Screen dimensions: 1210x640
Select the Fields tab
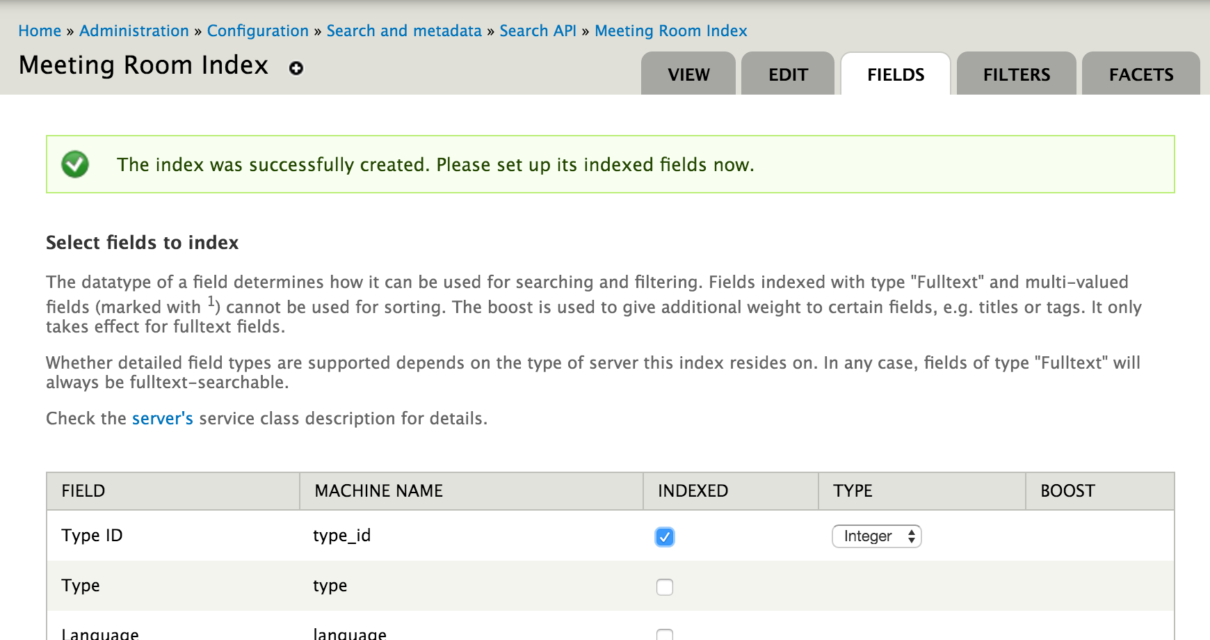(x=896, y=74)
